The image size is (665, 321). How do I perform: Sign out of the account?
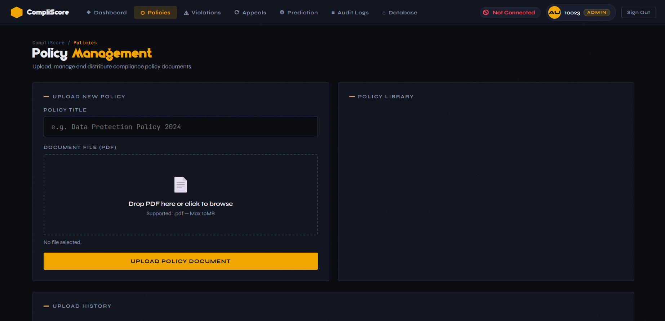coord(638,13)
